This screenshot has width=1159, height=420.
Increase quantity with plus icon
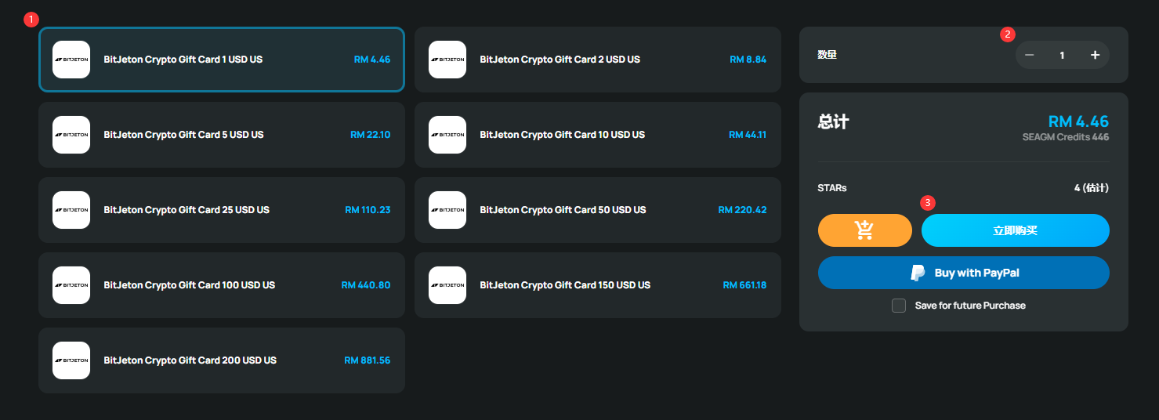tap(1095, 55)
